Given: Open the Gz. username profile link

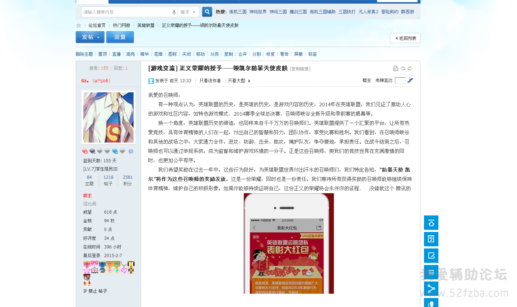Looking at the screenshot, I should tap(85, 81).
